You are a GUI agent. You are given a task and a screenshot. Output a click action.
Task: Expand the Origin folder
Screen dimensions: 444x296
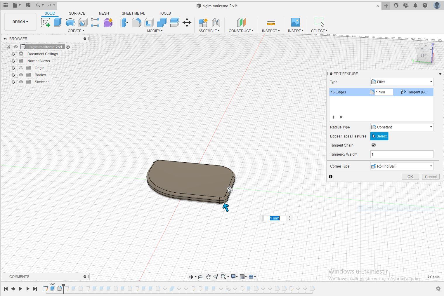click(x=14, y=68)
